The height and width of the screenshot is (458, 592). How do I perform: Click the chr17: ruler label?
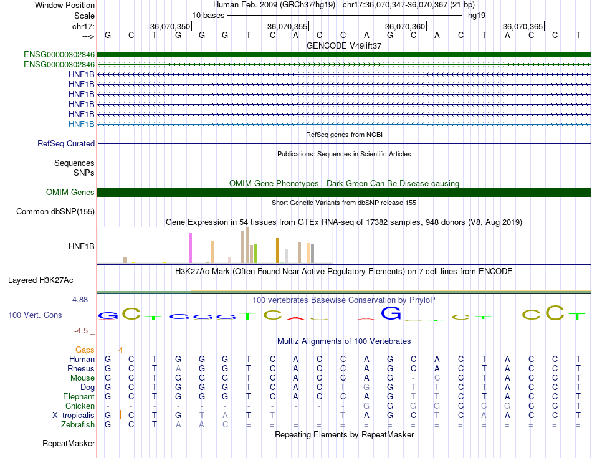(83, 26)
